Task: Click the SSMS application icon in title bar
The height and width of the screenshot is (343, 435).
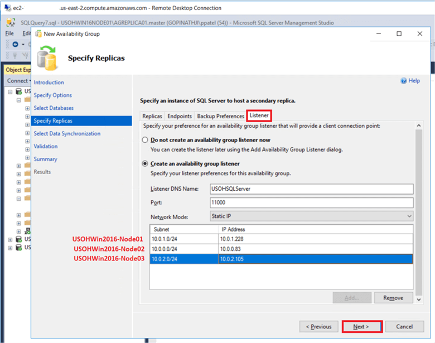Action: (x=11, y=22)
